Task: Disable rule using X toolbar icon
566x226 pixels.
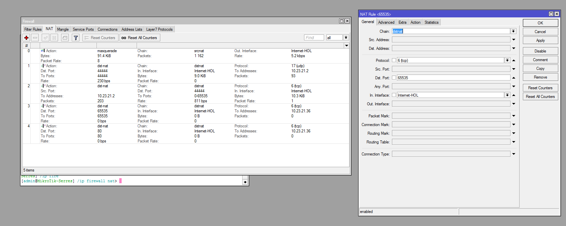Action: [54, 38]
